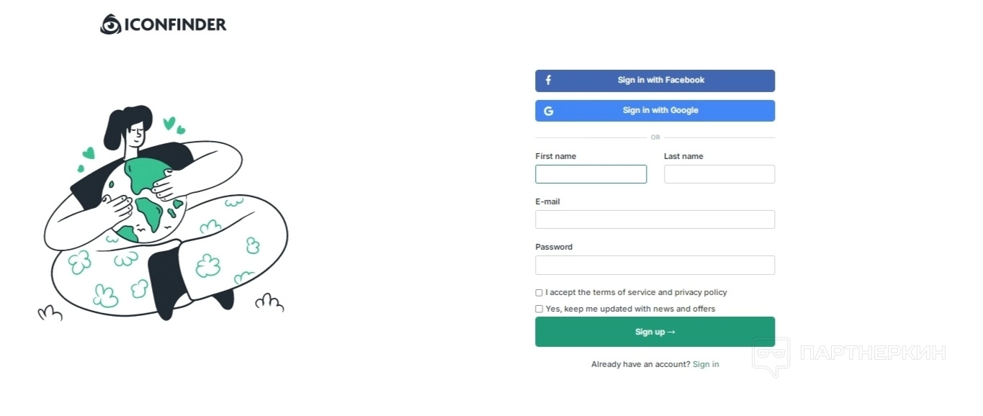Enable the news and offers checkbox

(x=539, y=309)
